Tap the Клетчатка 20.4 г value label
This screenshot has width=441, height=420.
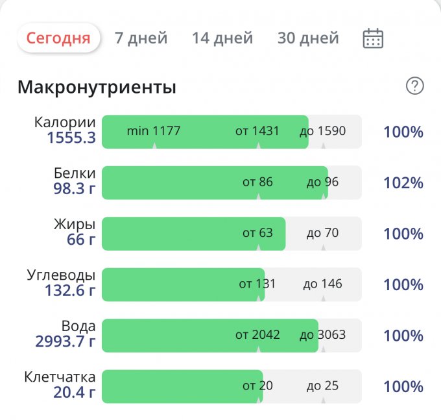pos(74,393)
